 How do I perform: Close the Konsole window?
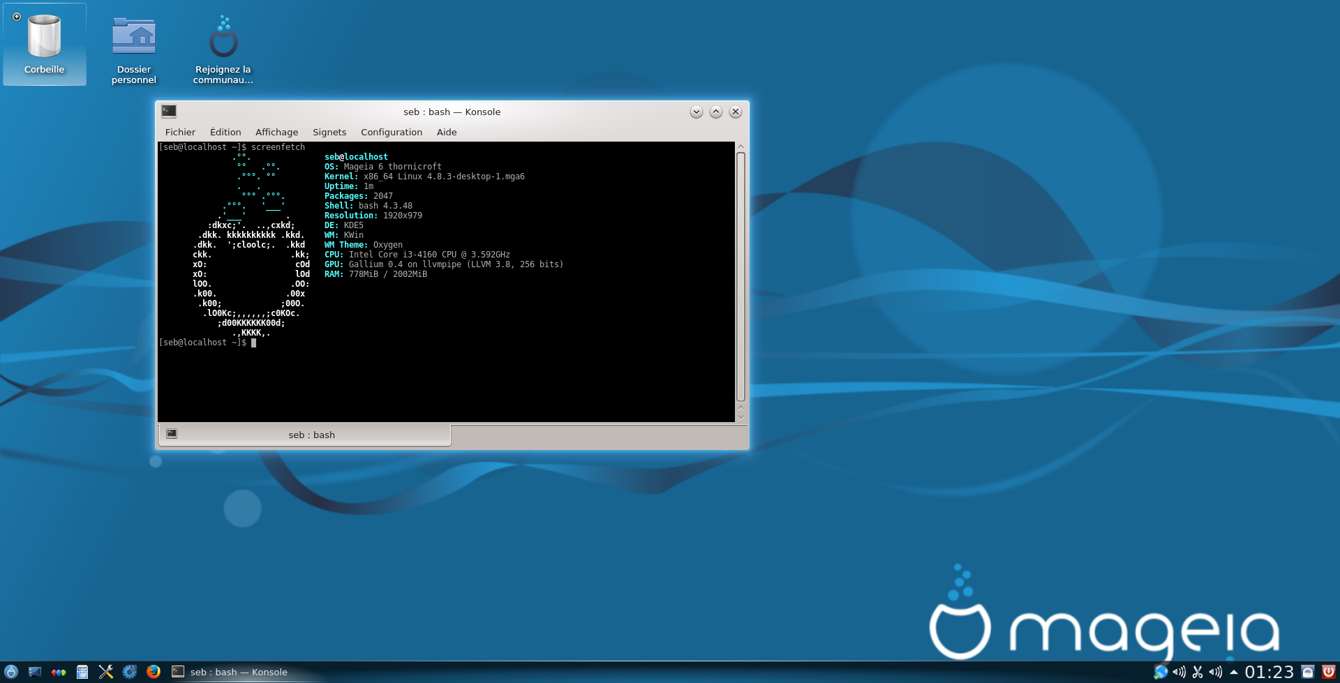pyautogui.click(x=735, y=112)
